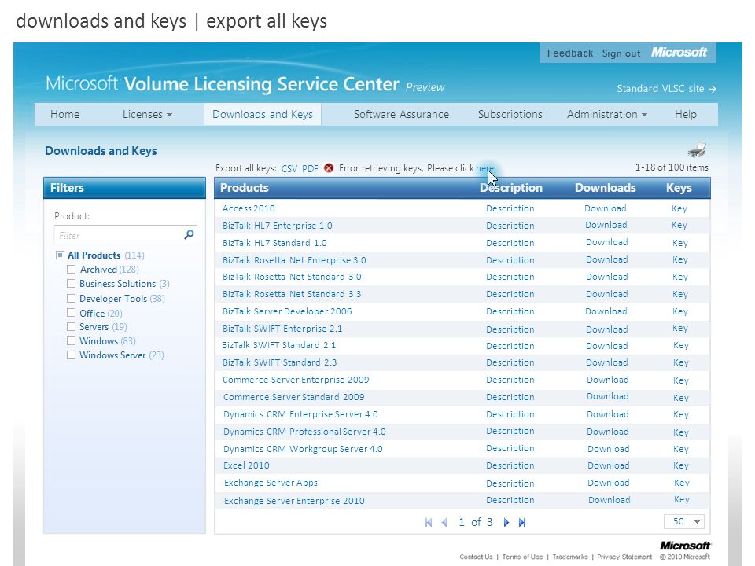Check the Windows filter
755x566 pixels.
tap(72, 340)
